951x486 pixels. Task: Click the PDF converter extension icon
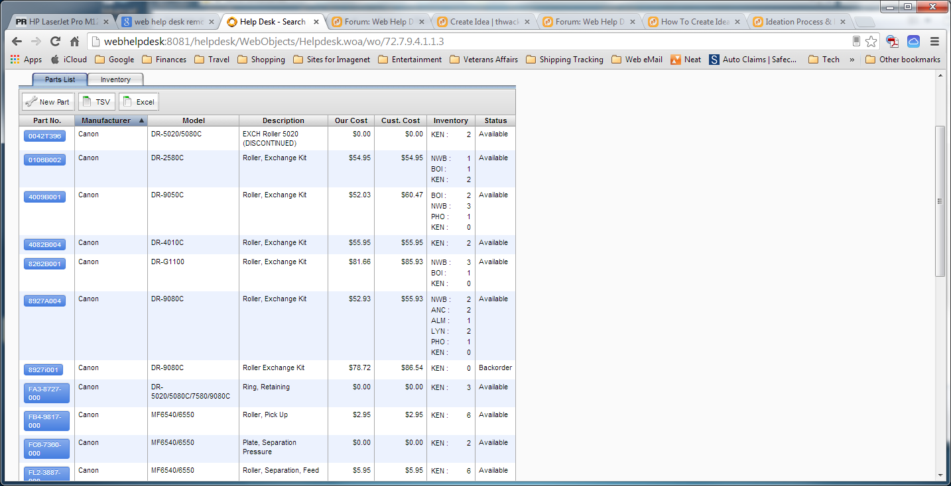click(892, 40)
